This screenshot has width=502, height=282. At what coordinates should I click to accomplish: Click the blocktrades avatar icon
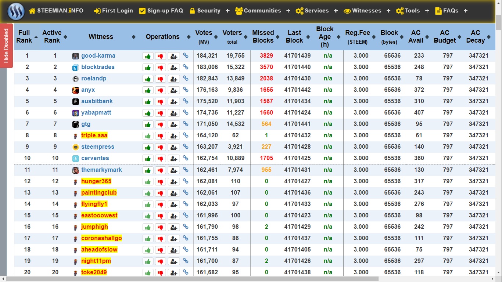click(75, 68)
